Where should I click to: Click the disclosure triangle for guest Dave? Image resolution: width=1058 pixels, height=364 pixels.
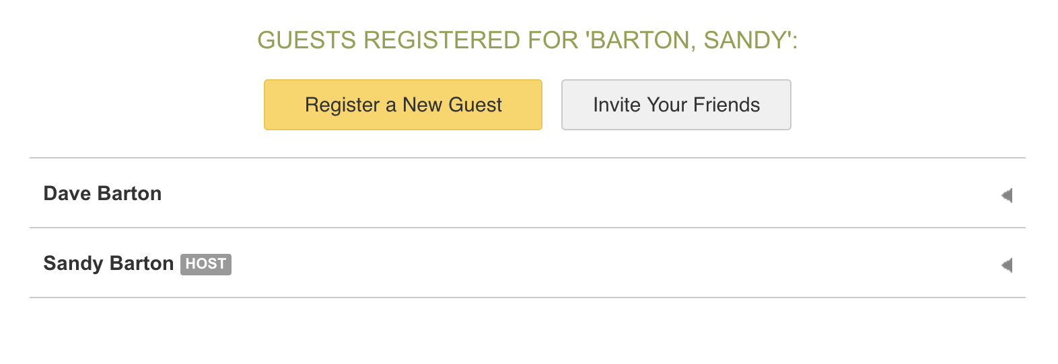pyautogui.click(x=1007, y=195)
